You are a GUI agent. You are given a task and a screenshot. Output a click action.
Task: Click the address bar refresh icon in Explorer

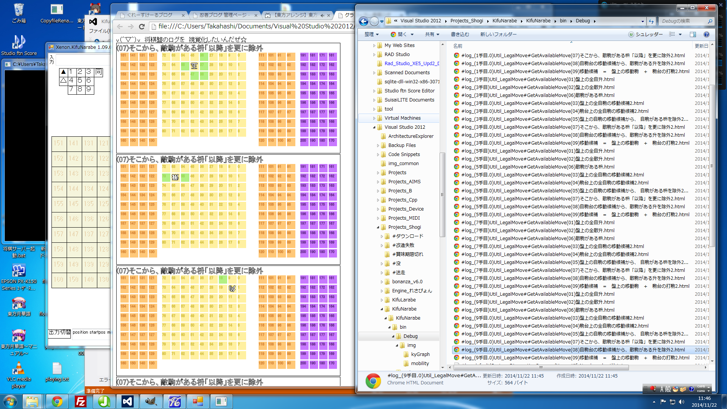[x=651, y=21]
